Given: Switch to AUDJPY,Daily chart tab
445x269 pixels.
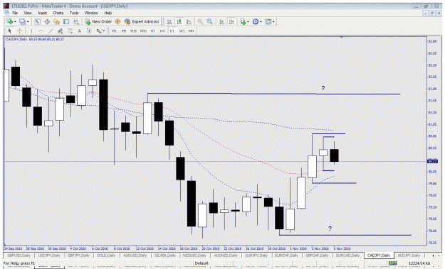Looking at the screenshot, I should pos(408,255).
